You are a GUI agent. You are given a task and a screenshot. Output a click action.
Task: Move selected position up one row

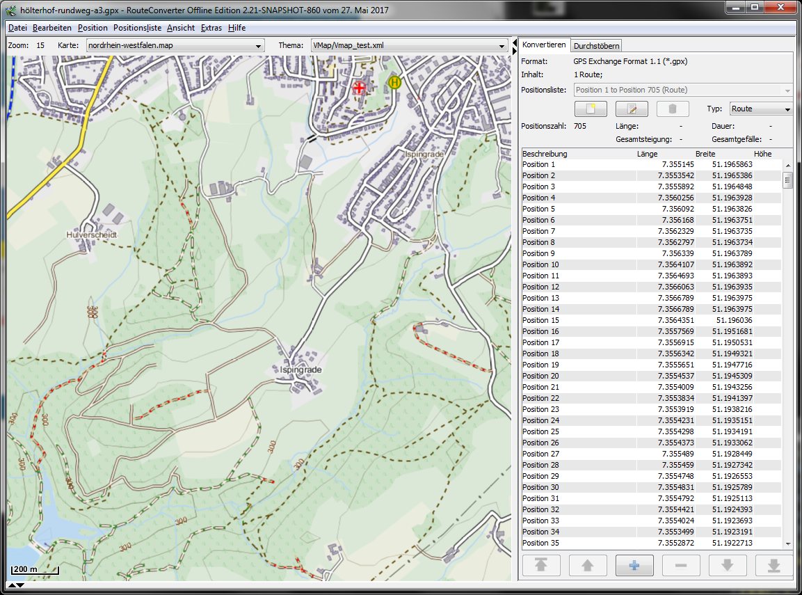click(x=588, y=565)
